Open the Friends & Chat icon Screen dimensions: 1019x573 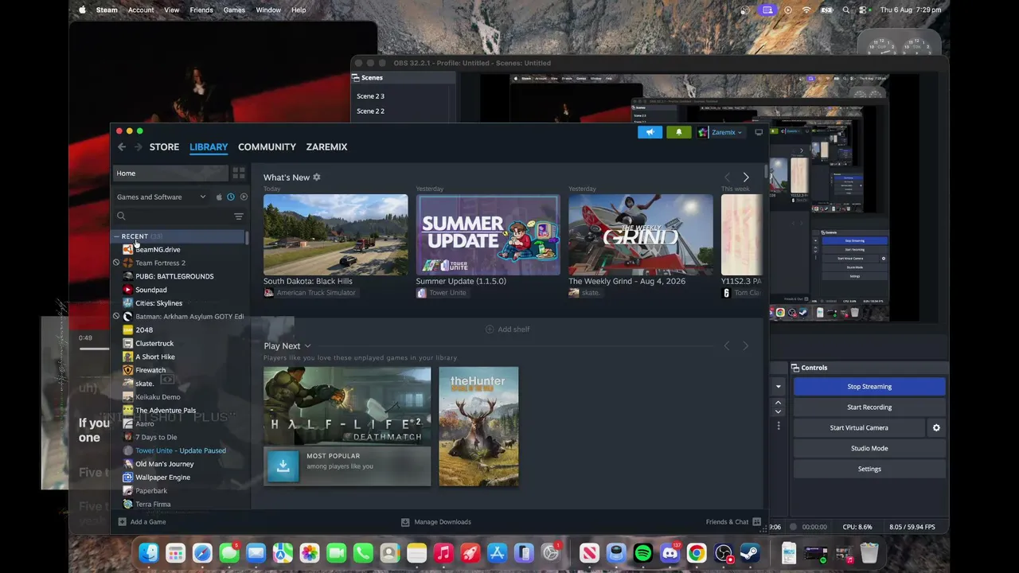click(756, 522)
